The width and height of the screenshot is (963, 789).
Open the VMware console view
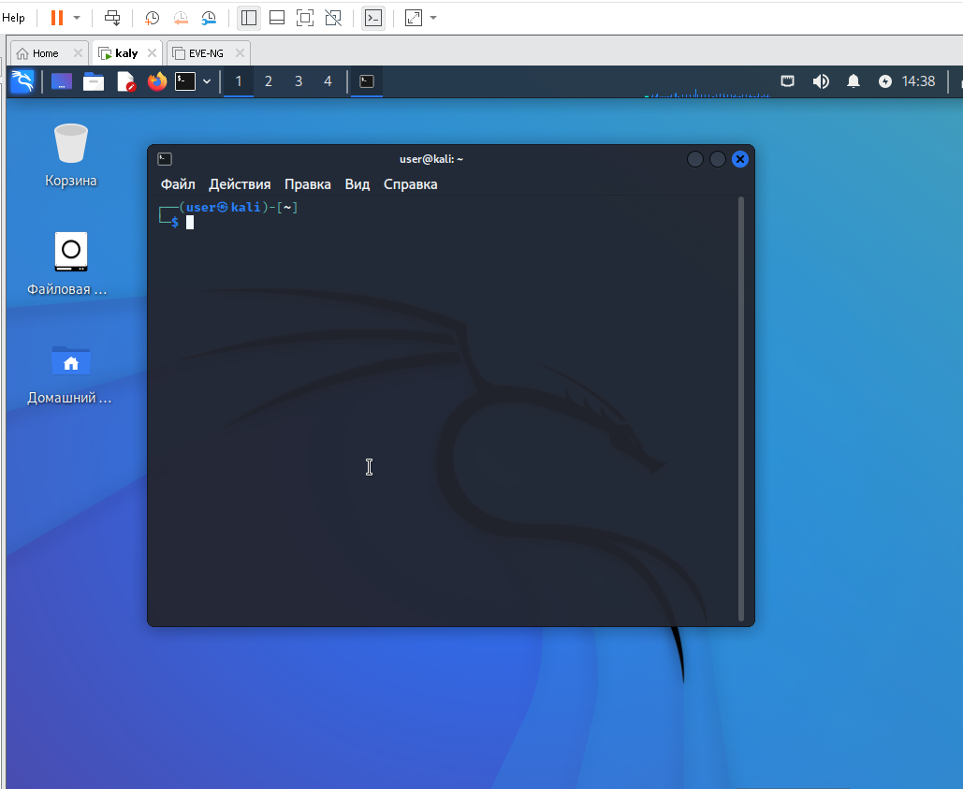coord(373,18)
